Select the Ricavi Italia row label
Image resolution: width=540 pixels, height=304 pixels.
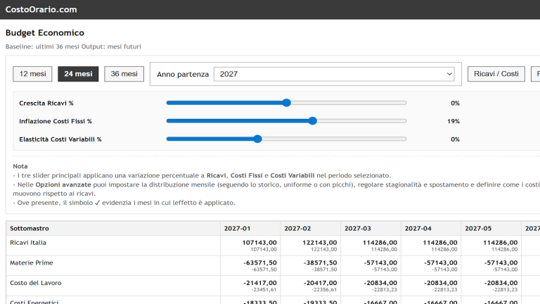click(28, 243)
